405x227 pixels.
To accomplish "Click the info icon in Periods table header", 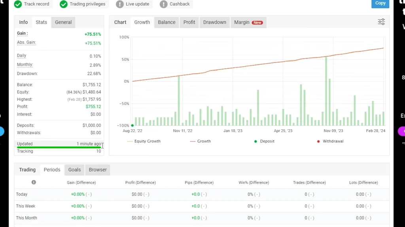I will point(34,182).
